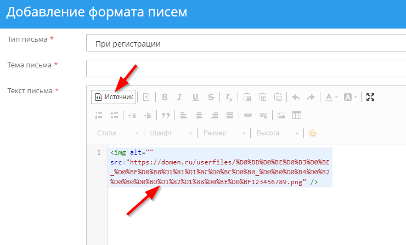Image resolution: width=406 pixels, height=245 pixels.
Task: Toggle bold formatting
Action: 164,97
